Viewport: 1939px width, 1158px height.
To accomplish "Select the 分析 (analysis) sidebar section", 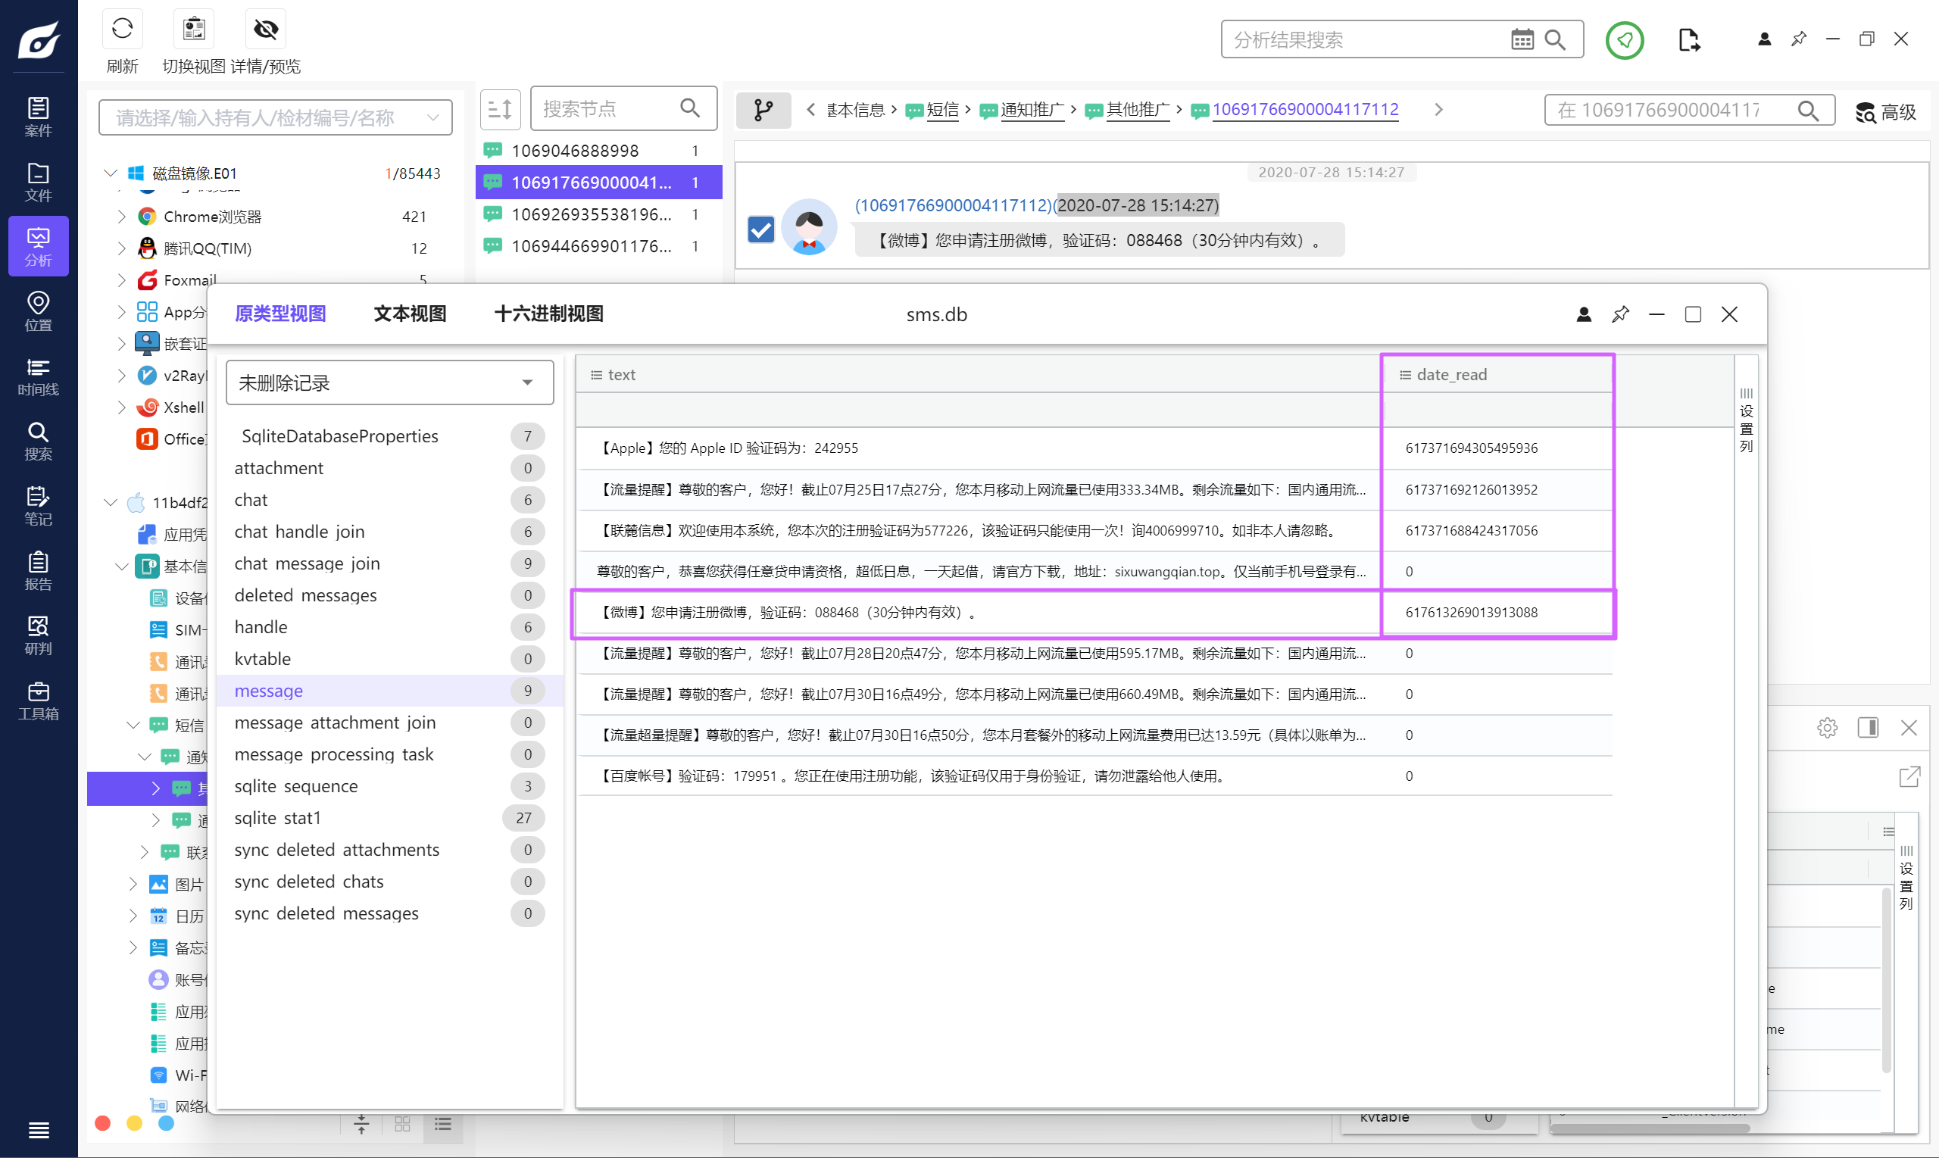I will (x=38, y=247).
